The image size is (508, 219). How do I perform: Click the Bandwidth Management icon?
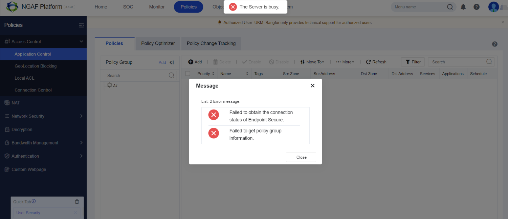coord(7,143)
